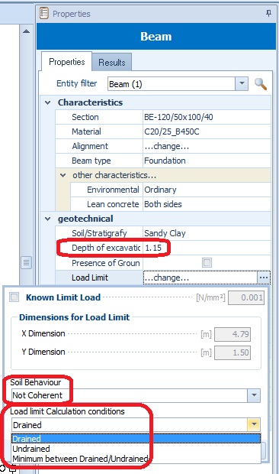Click the Properties panel list icon
Image resolution: width=279 pixels, height=474 pixels.
44,14
